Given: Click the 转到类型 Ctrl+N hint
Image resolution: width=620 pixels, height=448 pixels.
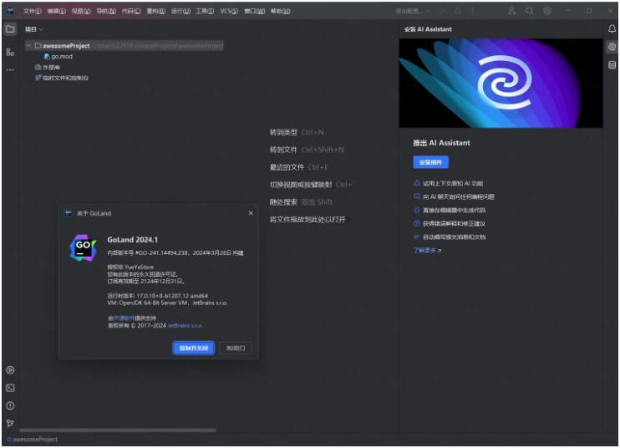Looking at the screenshot, I should point(297,132).
